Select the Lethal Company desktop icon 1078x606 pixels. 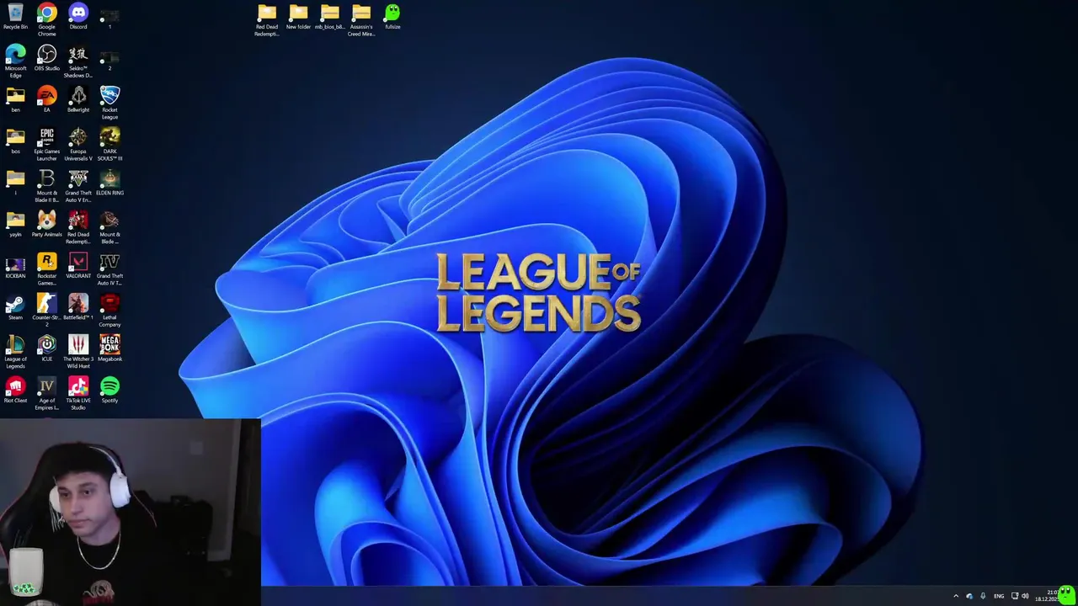pos(109,311)
